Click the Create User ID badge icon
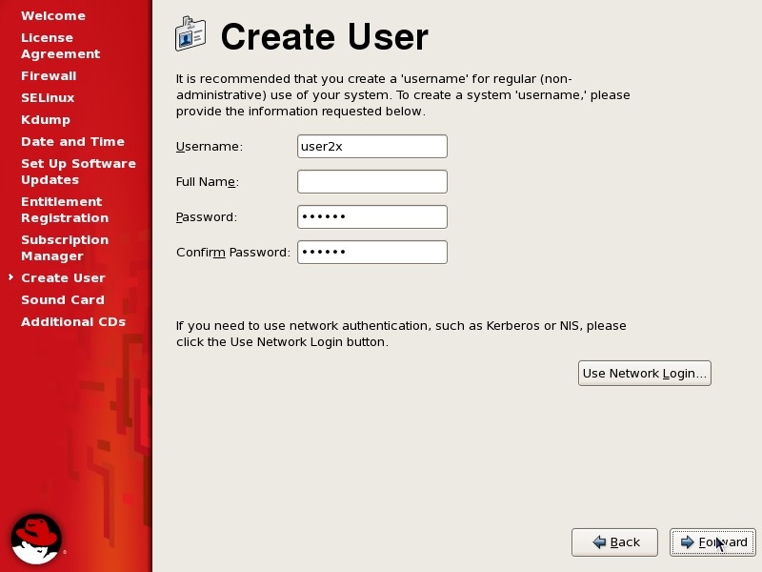This screenshot has width=762, height=572. coord(190,34)
